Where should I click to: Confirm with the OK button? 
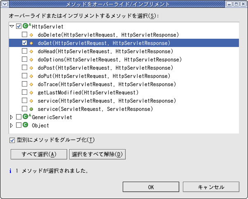tap(151, 187)
